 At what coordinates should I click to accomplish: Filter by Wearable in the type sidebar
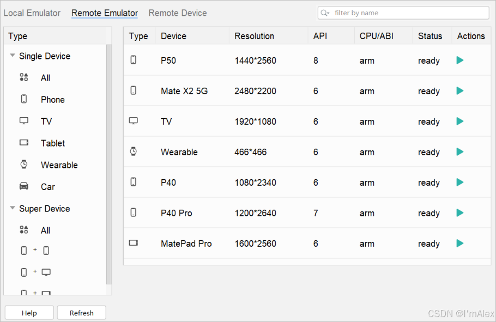pos(59,165)
